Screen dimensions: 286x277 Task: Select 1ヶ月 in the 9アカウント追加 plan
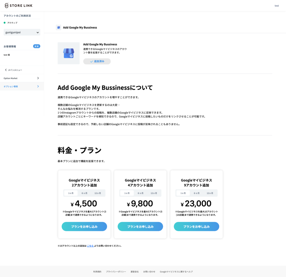click(183, 193)
